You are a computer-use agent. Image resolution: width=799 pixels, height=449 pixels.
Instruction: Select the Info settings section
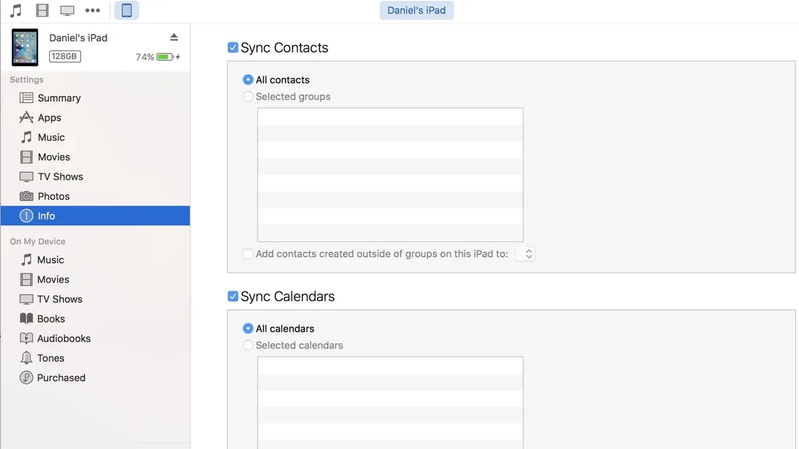(x=95, y=216)
